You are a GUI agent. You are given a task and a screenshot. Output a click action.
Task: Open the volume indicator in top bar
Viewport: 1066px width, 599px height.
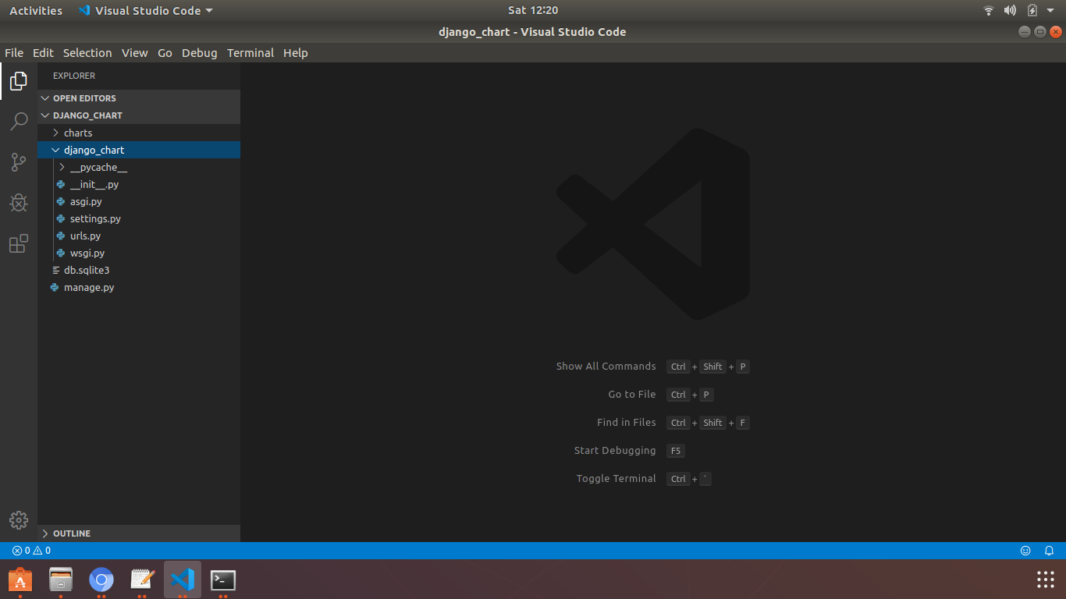click(x=1011, y=11)
